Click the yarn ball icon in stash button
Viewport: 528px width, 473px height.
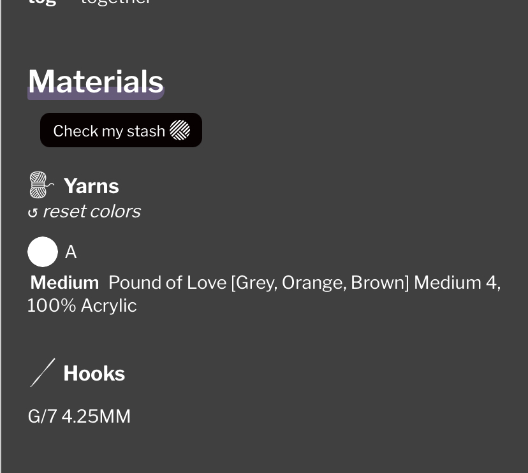pyautogui.click(x=180, y=130)
